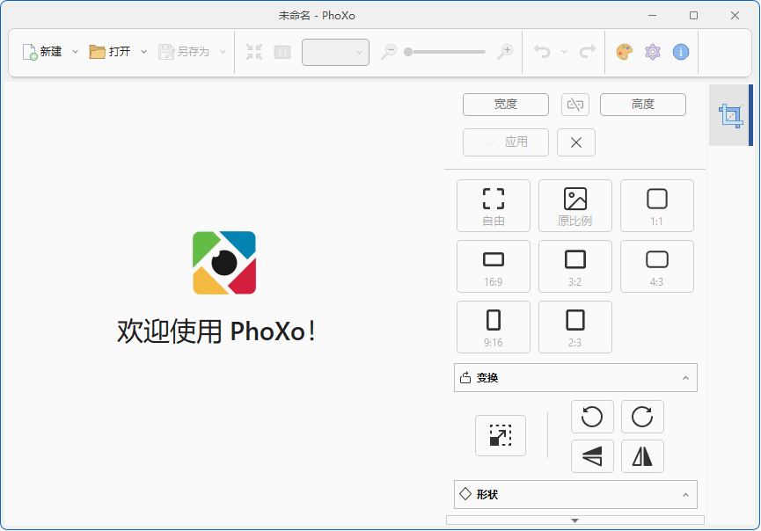
Task: Open the color palette theme icon
Action: tap(625, 52)
